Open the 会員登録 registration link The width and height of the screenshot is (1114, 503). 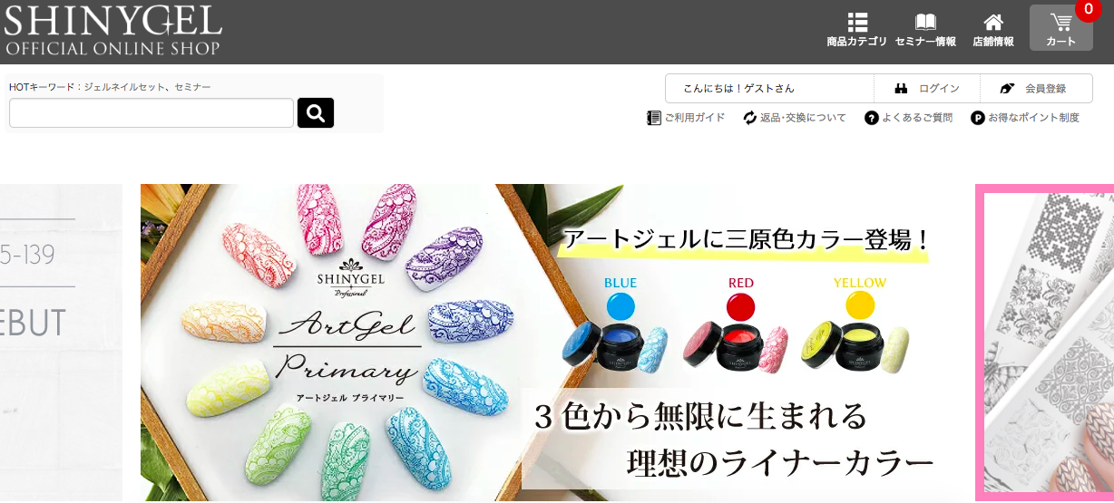tap(1045, 89)
